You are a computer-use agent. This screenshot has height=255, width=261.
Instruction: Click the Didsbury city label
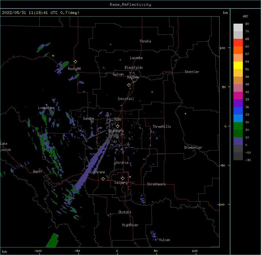click(116, 131)
